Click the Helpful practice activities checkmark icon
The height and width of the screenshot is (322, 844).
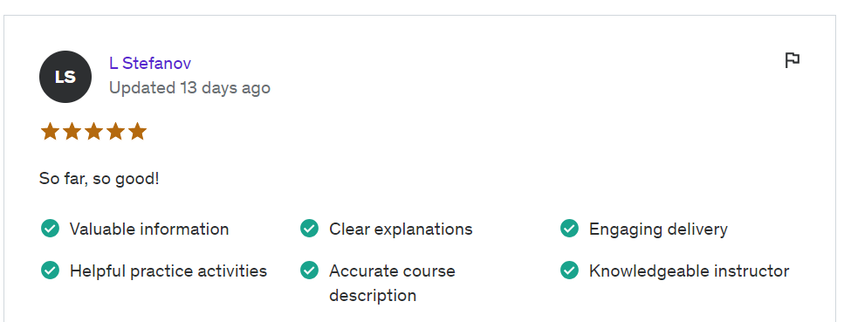pyautogui.click(x=50, y=270)
